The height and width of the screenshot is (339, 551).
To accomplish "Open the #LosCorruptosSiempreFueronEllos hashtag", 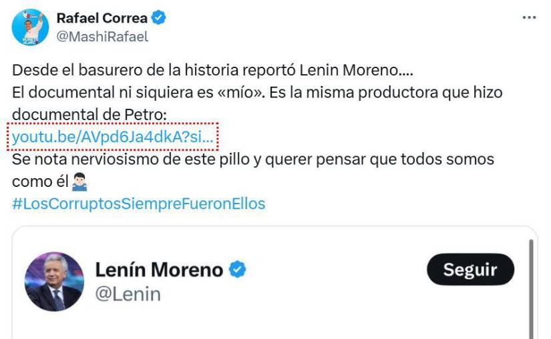I will (x=138, y=204).
